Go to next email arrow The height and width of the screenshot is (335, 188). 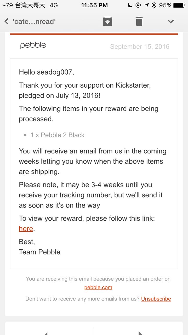[141, 333]
